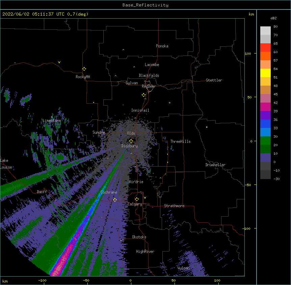Click the asterisk marker above Limestone
This screenshot has width=291, height=285.
click(x=52, y=117)
